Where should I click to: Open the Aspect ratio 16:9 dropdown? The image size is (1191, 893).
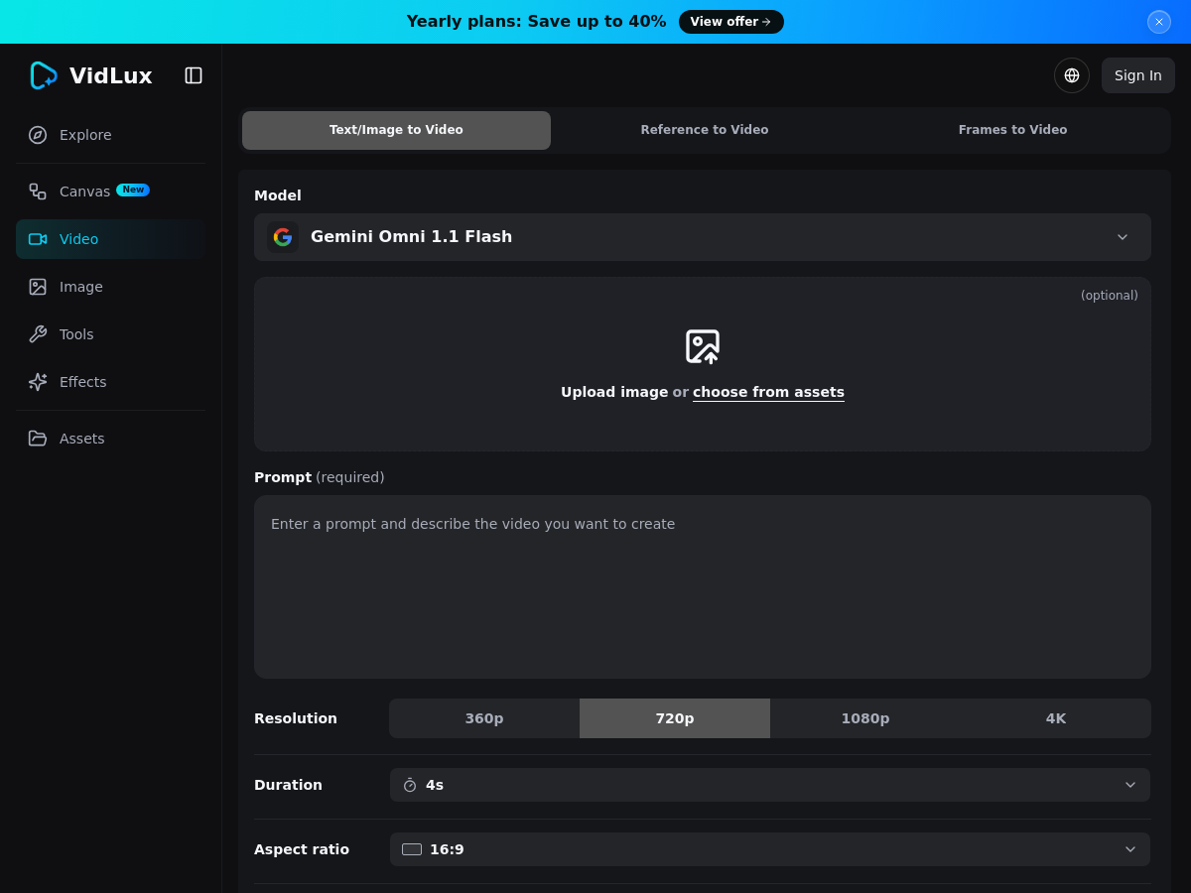pos(770,849)
